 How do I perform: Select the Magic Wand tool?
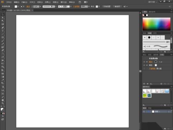3,21
